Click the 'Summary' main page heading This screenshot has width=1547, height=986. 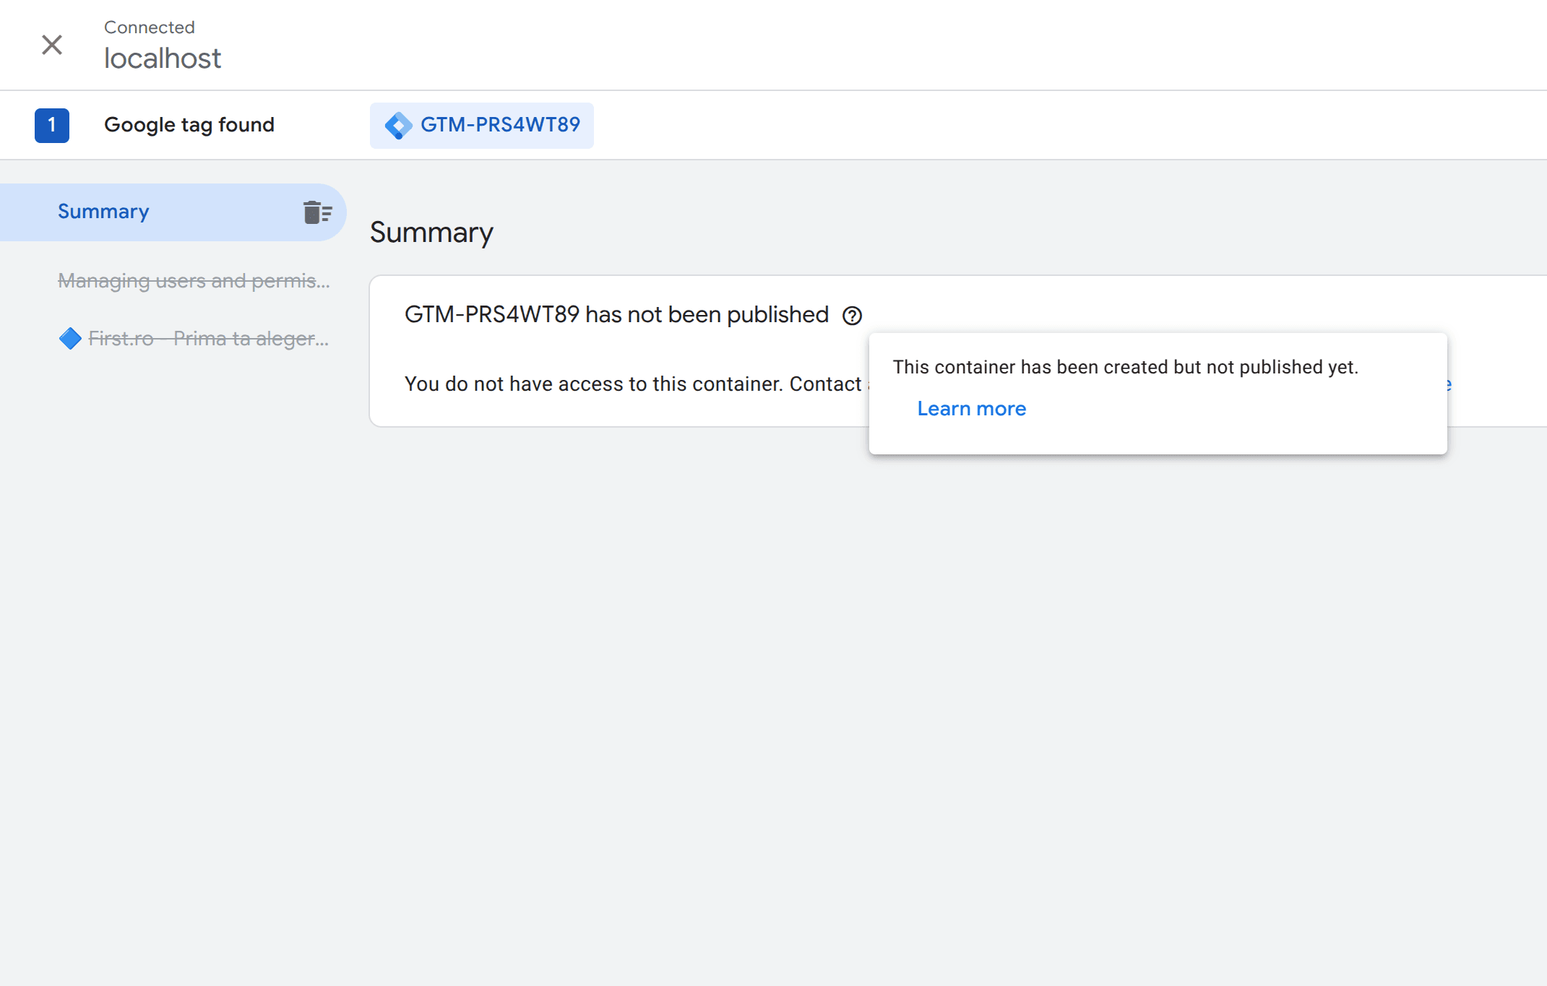(x=431, y=233)
